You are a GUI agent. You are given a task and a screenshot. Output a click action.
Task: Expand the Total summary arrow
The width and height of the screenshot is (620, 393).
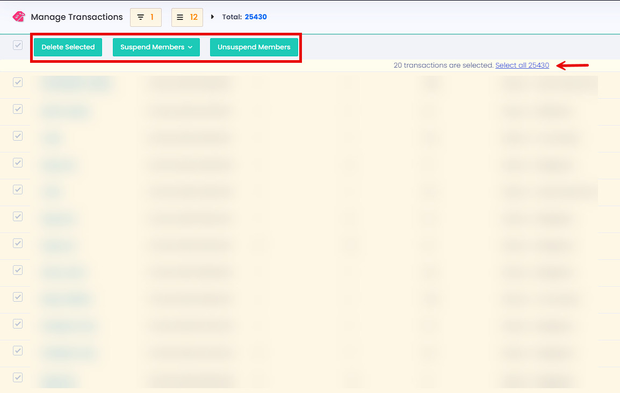click(x=212, y=17)
